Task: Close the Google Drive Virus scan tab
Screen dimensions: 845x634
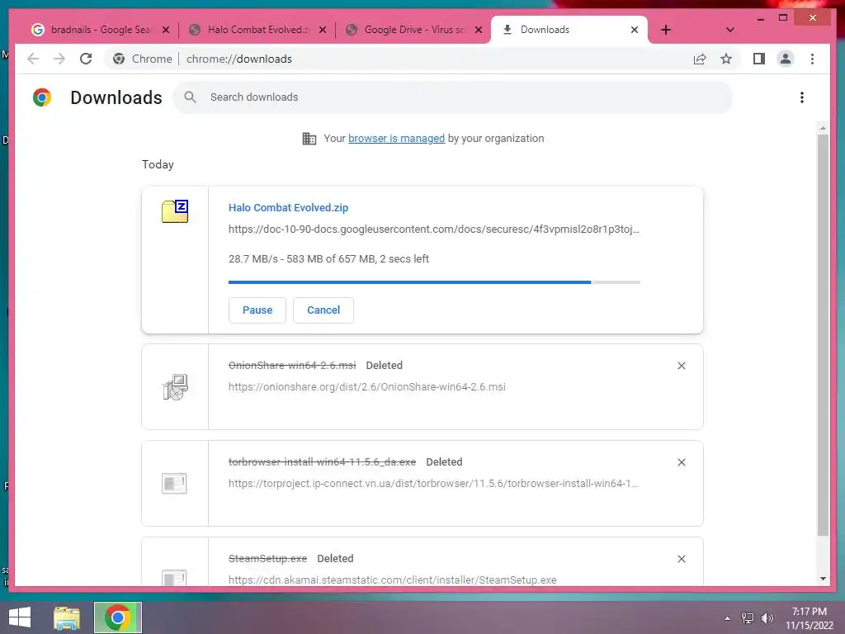Action: 478,30
